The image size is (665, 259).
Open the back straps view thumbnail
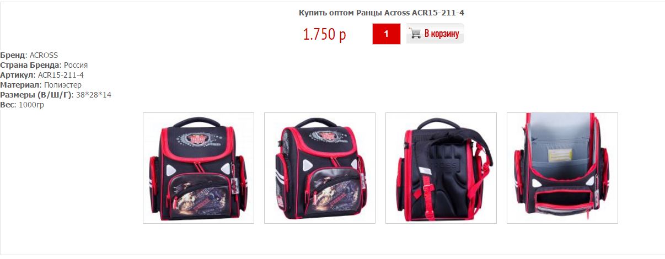(x=441, y=168)
